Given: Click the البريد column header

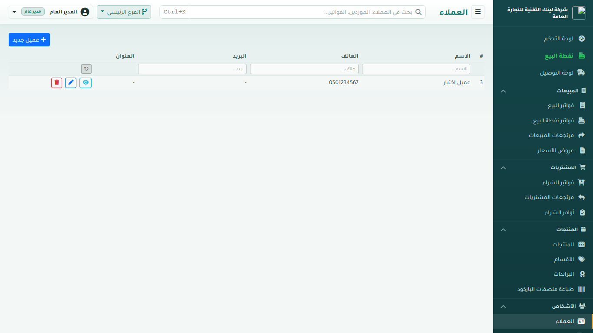Looking at the screenshot, I should pos(239,56).
